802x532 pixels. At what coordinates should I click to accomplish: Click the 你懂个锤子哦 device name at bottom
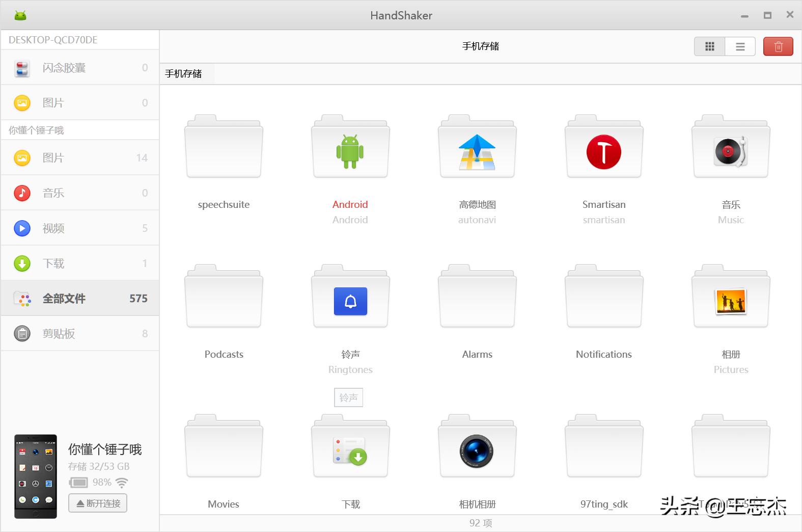coord(105,449)
